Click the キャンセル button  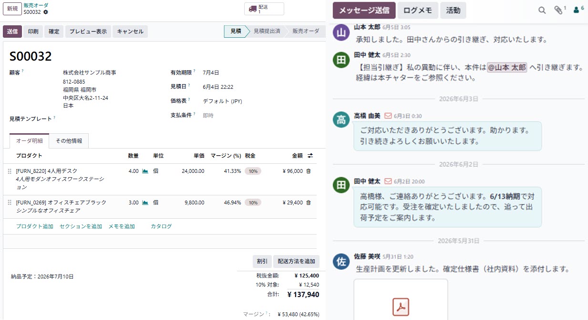coord(130,32)
